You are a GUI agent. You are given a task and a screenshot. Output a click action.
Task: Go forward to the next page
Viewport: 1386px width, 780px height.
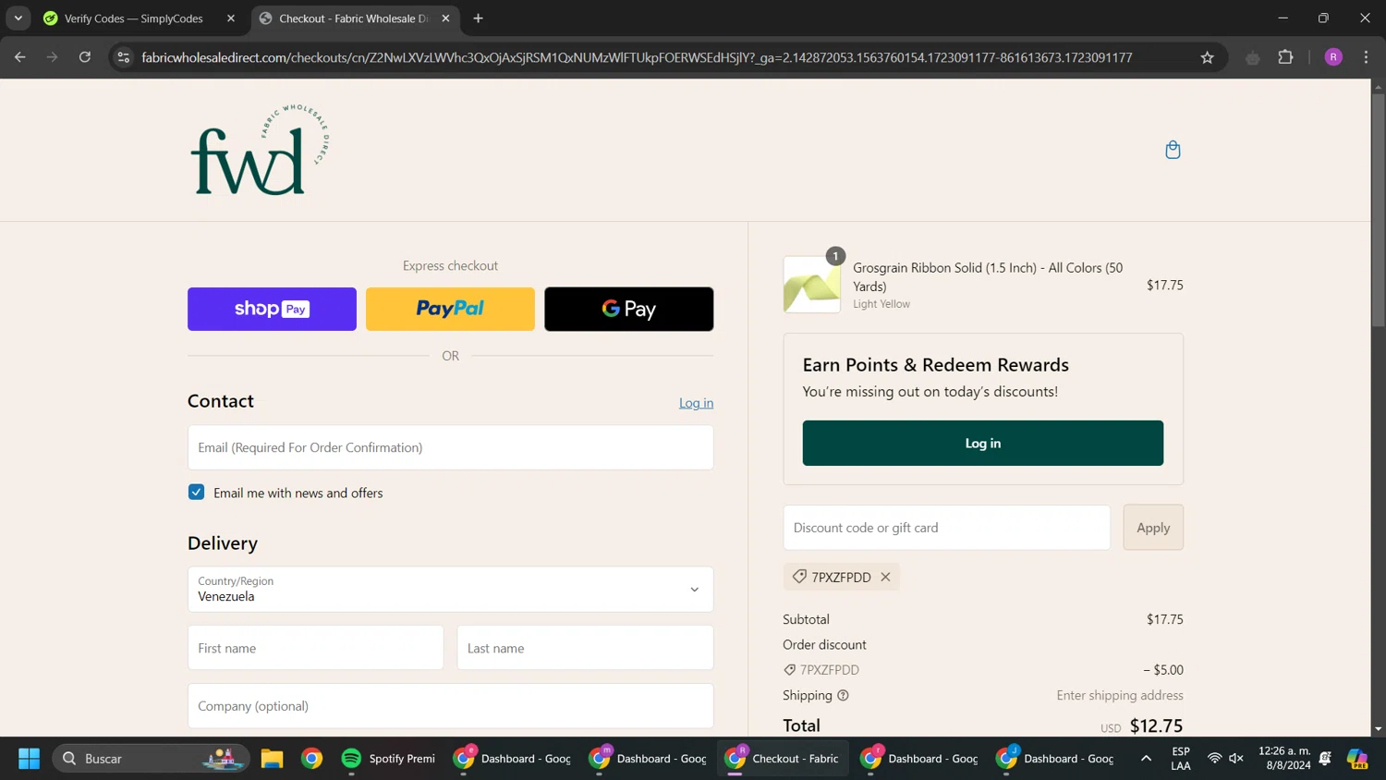click(53, 57)
